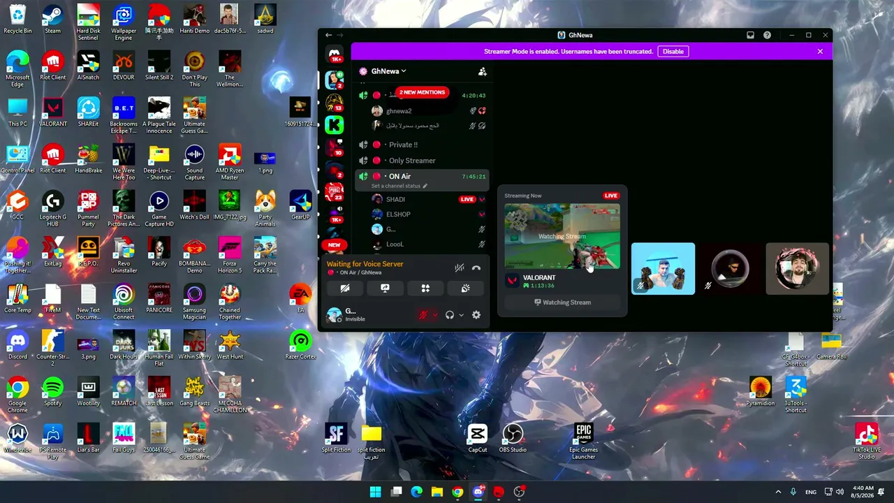Select the Recycle Bin desktop icon
894x503 pixels.
tap(17, 20)
